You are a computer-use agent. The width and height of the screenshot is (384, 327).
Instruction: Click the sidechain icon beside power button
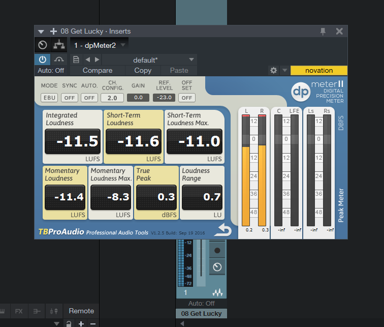point(59,60)
